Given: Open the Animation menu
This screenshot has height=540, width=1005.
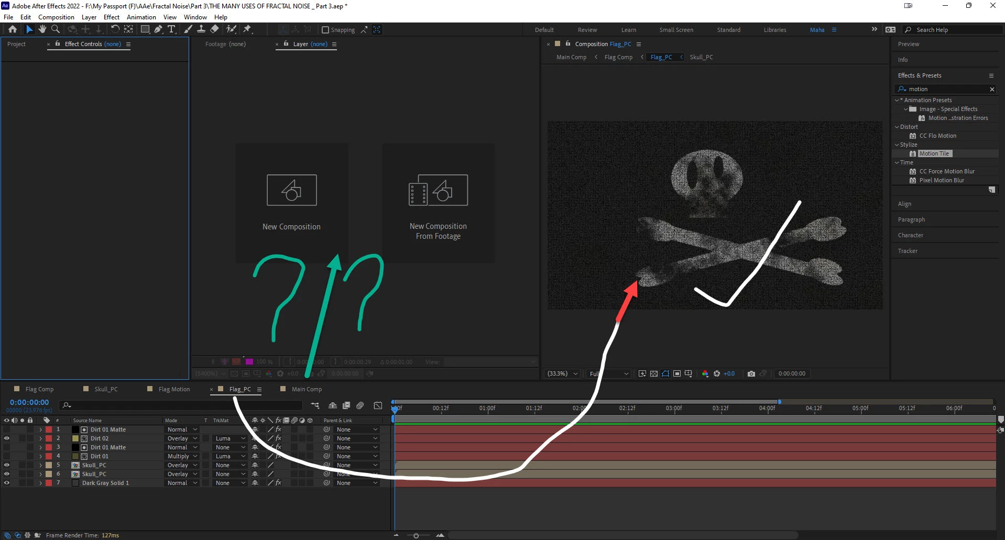Looking at the screenshot, I should tap(141, 17).
